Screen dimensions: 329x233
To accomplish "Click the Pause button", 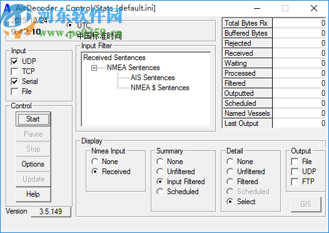I will (33, 134).
